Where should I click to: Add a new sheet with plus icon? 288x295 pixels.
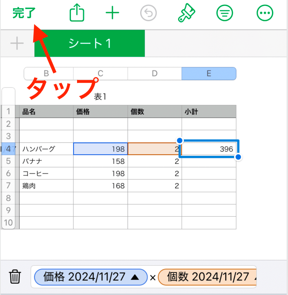click(x=17, y=43)
